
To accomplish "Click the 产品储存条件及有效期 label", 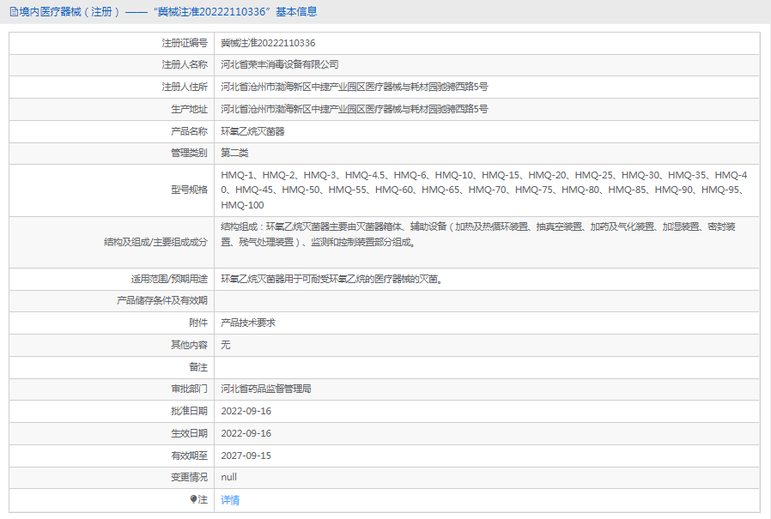I will point(162,300).
